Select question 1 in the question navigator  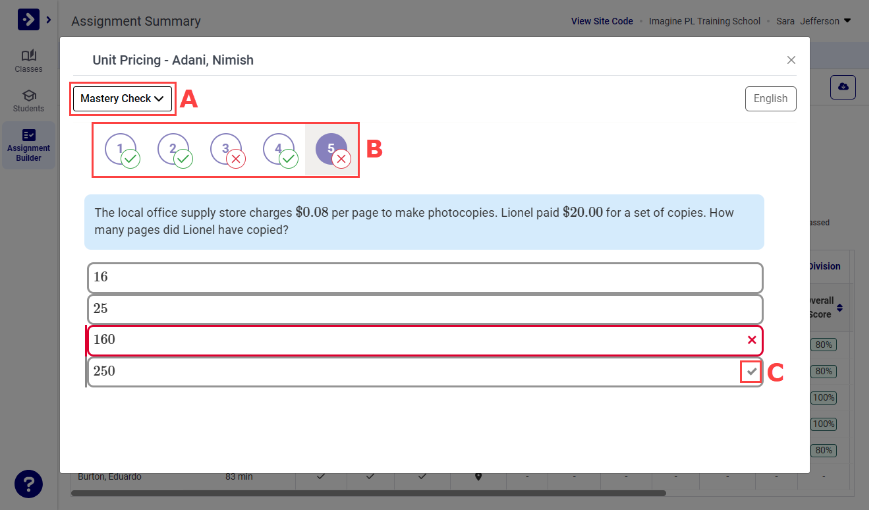tap(121, 149)
